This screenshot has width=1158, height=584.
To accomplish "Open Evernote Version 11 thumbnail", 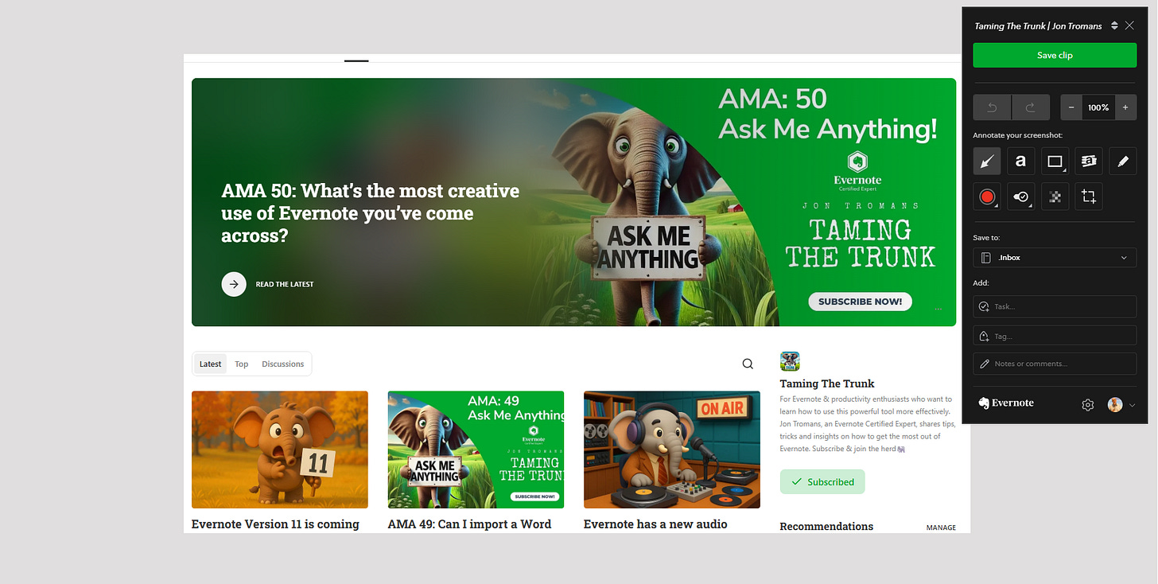I will 280,450.
